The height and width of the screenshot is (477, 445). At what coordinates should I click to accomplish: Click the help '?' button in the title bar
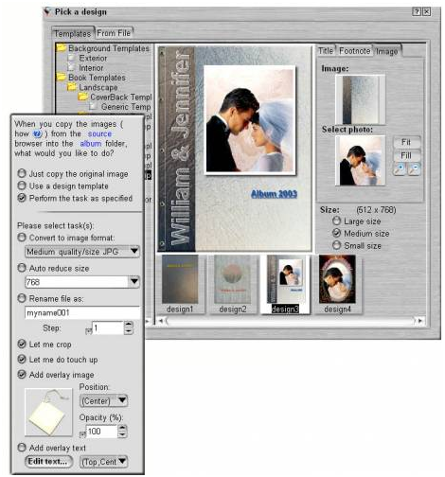(x=417, y=11)
